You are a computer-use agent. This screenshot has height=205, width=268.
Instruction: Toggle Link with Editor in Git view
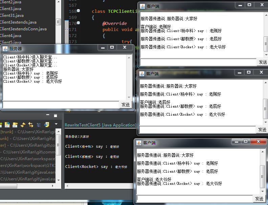[31, 124]
